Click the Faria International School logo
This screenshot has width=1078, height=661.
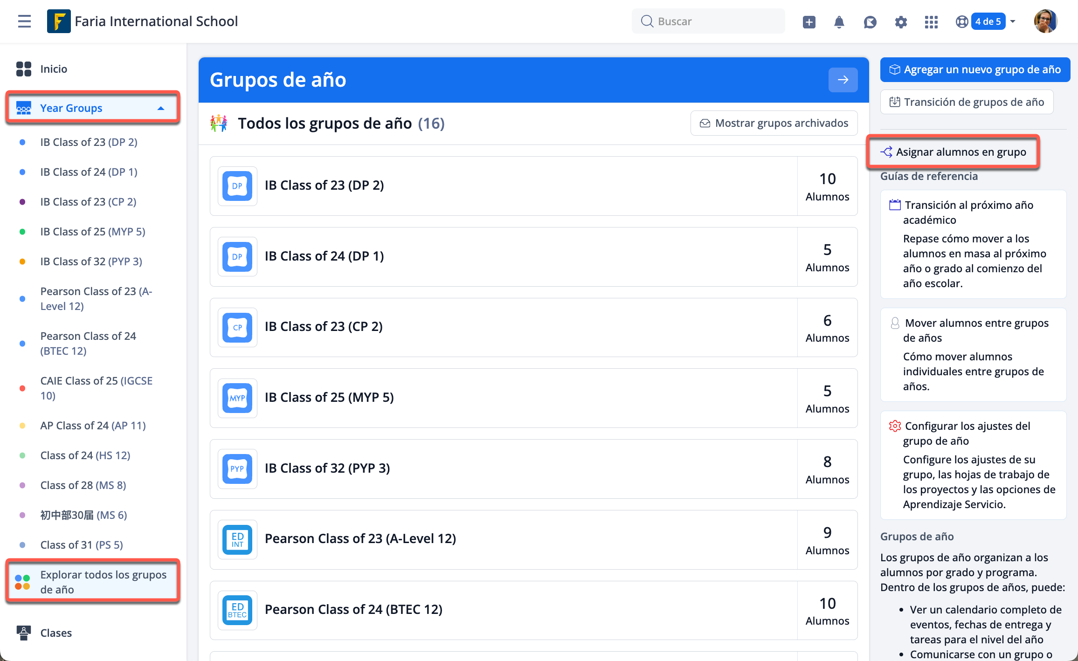tap(59, 21)
